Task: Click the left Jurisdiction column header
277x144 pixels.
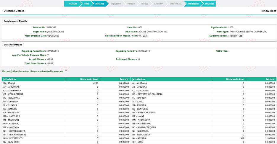Action: coord(9,79)
